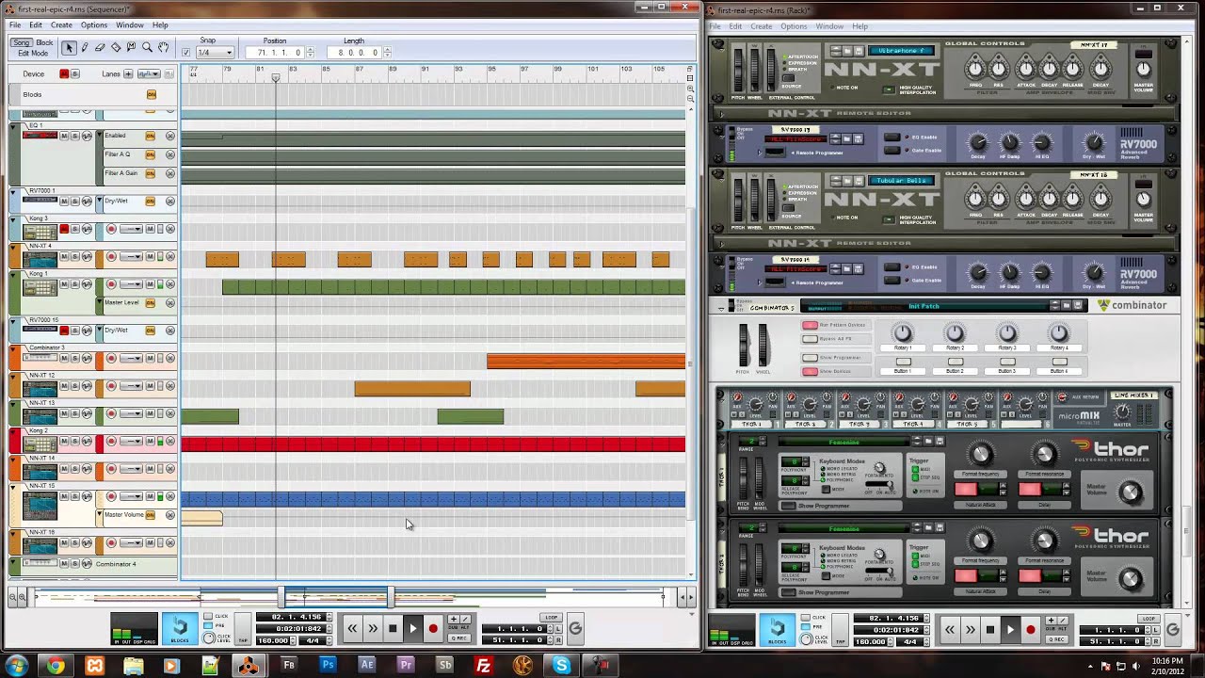
Task: Click Record in the Rack window transport
Action: tap(1031, 629)
